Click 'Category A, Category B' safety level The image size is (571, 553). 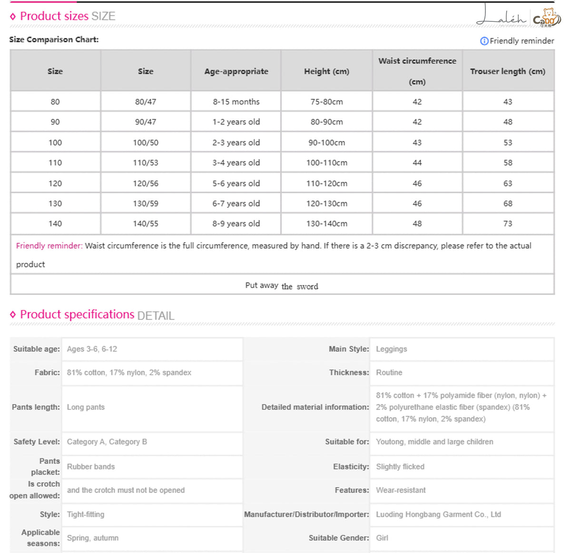[x=107, y=442]
